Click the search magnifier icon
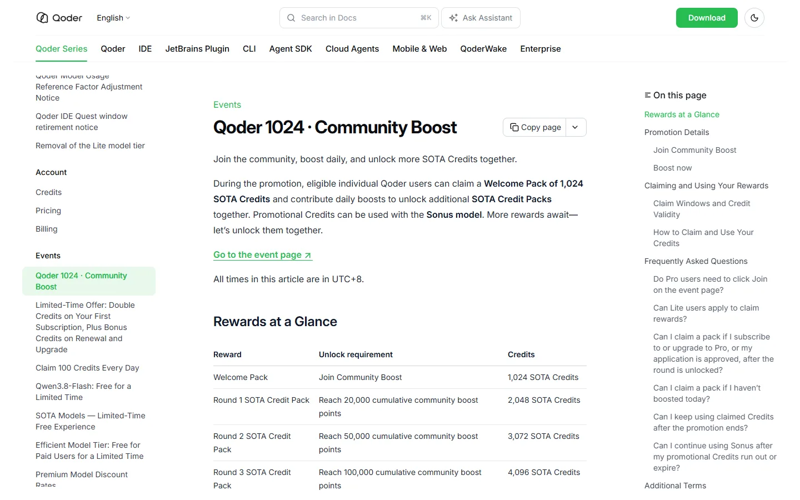The image size is (800, 500). click(291, 18)
